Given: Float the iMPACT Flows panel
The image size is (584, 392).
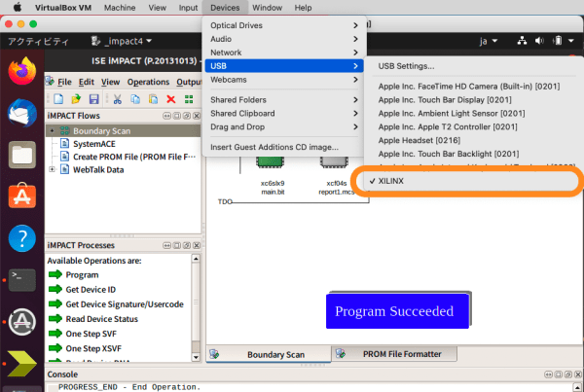Looking at the screenshot, I should 187,116.
